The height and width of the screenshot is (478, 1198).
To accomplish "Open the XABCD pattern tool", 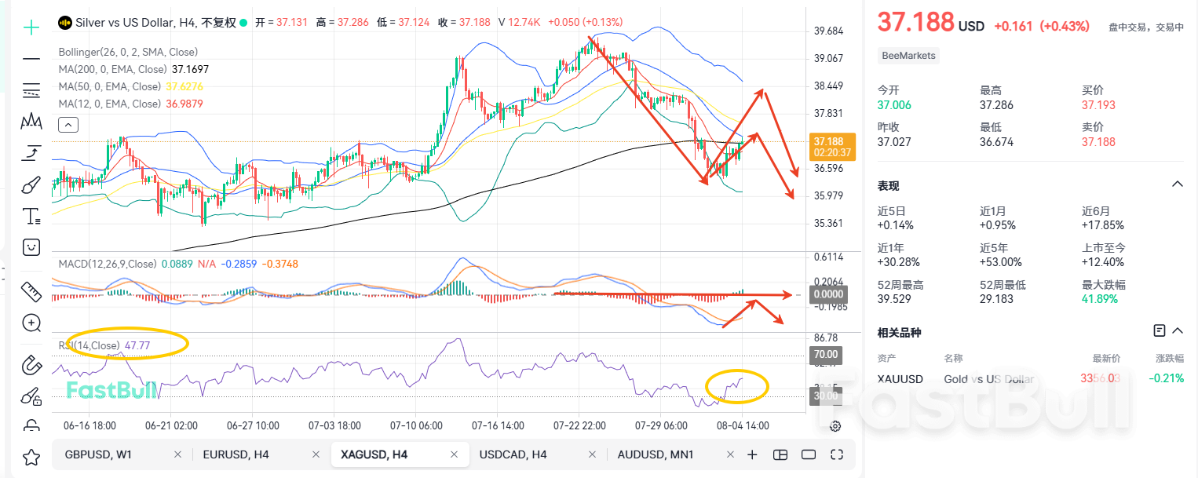I will click(x=31, y=119).
